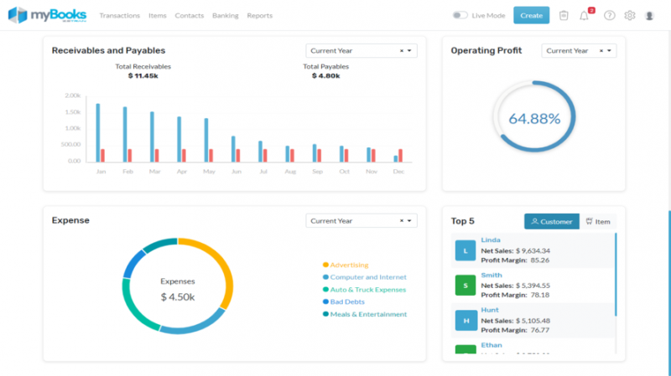This screenshot has height=376, width=671.
Task: Click Hunt's blue H avatar
Action: [465, 321]
